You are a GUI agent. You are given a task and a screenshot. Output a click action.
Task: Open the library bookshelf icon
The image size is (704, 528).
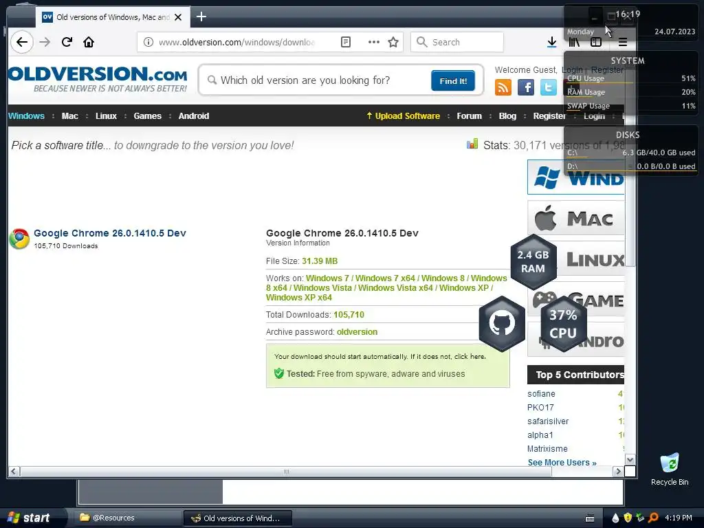pos(574,42)
